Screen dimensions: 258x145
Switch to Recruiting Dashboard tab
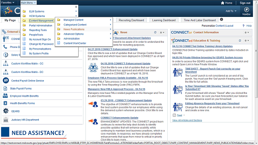tap(131, 20)
